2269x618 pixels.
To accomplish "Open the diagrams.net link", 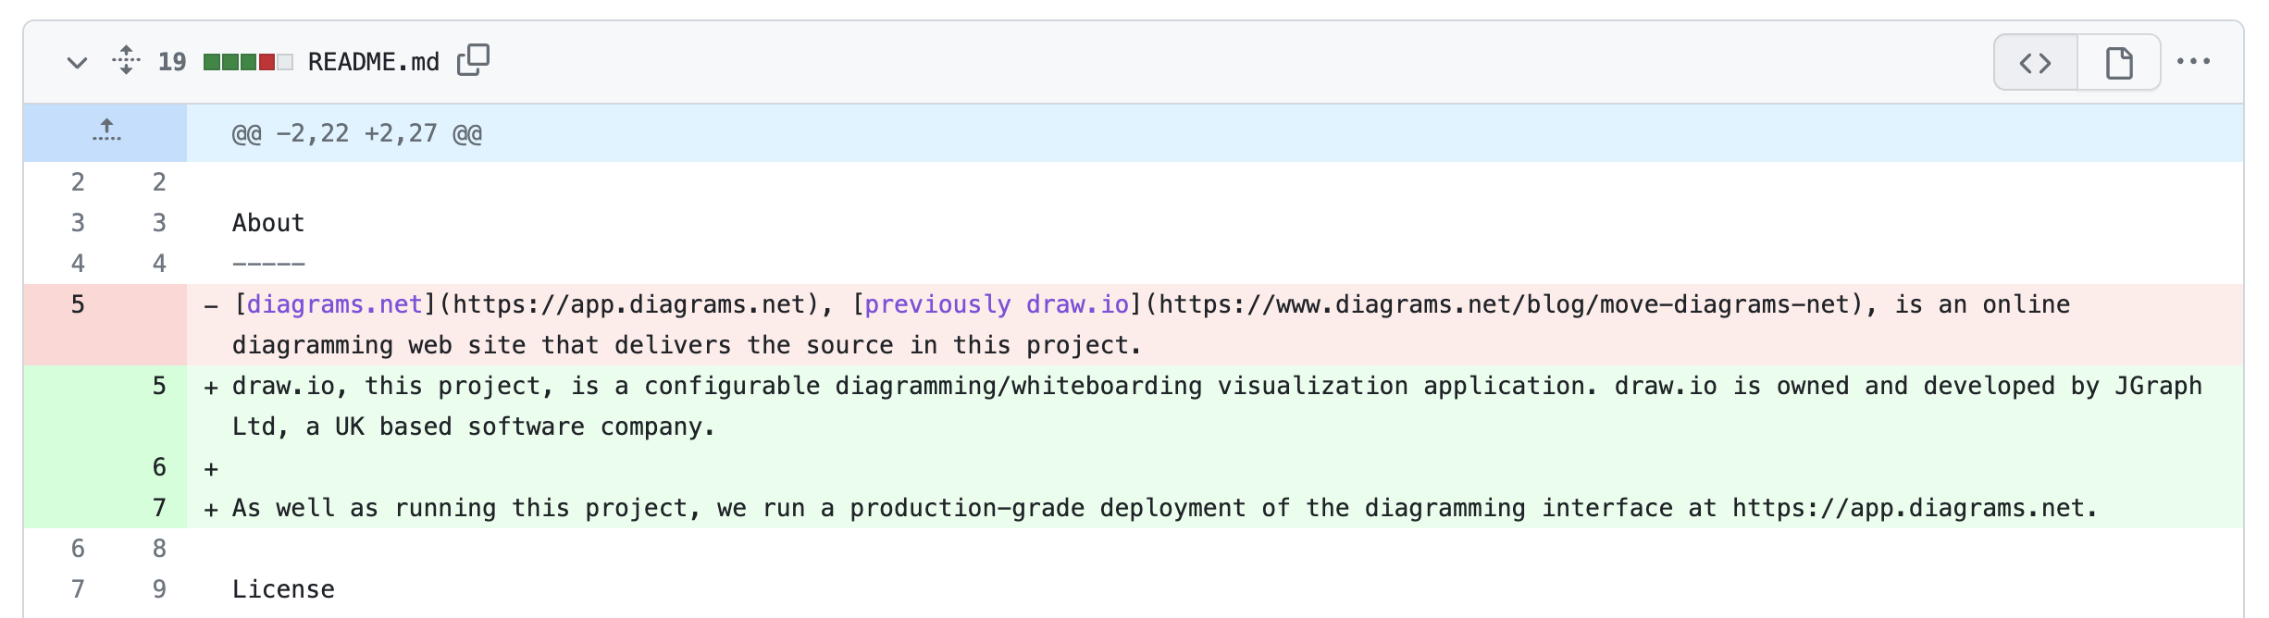I will [x=334, y=303].
